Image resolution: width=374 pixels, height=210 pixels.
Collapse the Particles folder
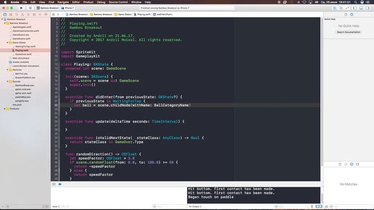pos(8,70)
